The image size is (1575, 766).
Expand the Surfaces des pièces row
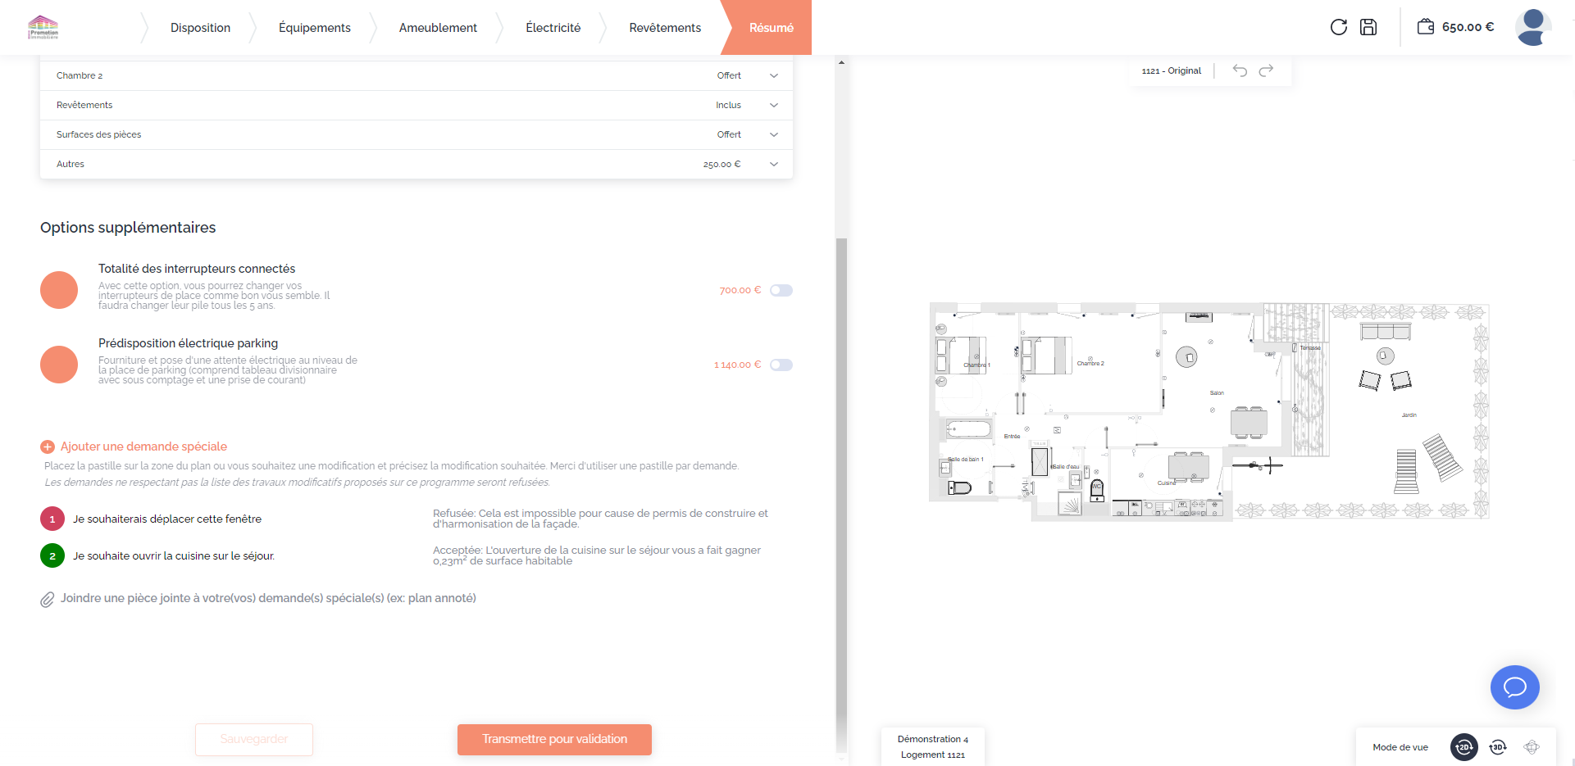point(417,134)
